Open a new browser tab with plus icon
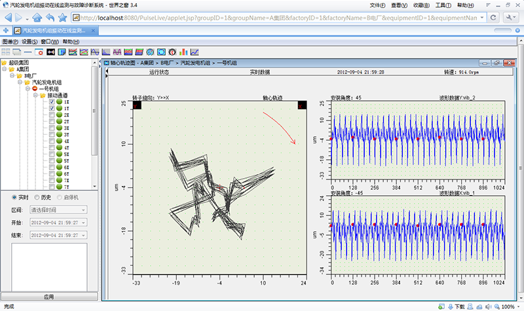 (x=6, y=30)
